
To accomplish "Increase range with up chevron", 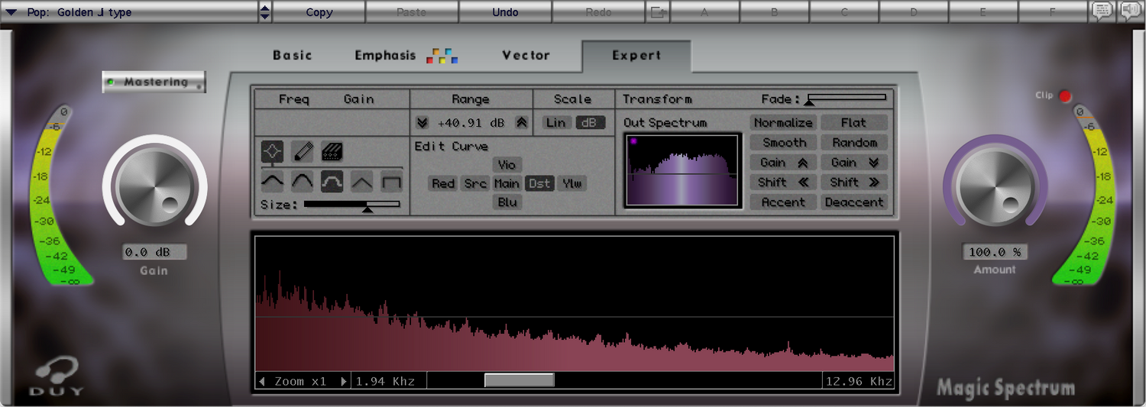I will coord(522,122).
